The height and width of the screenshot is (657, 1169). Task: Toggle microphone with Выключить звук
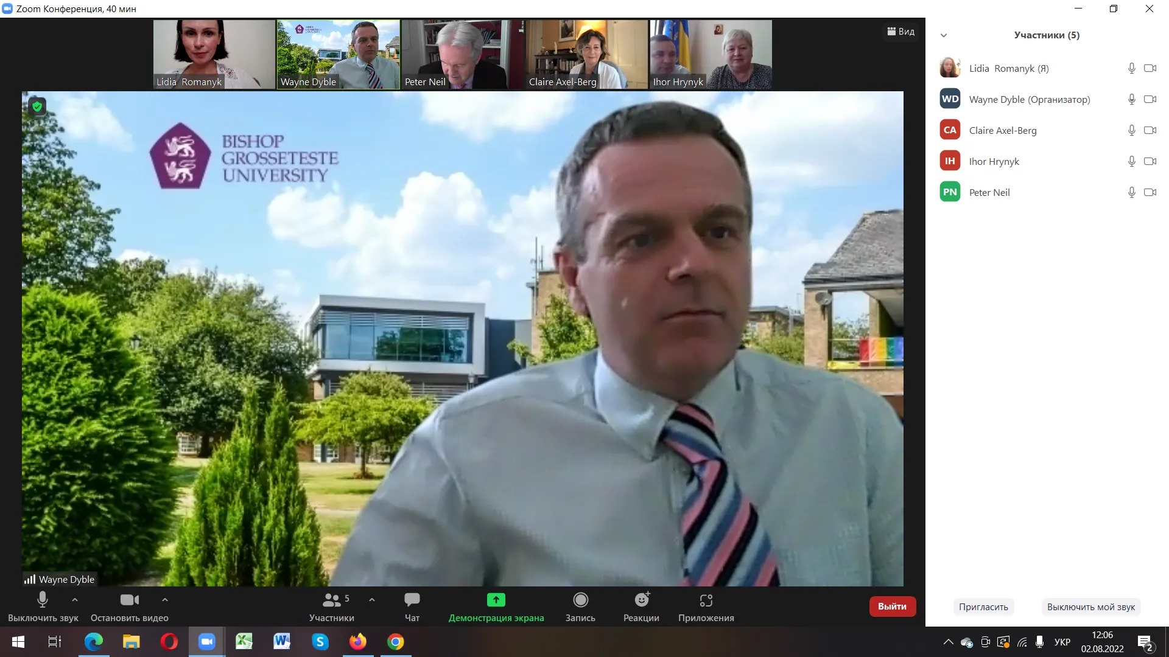pos(43,600)
